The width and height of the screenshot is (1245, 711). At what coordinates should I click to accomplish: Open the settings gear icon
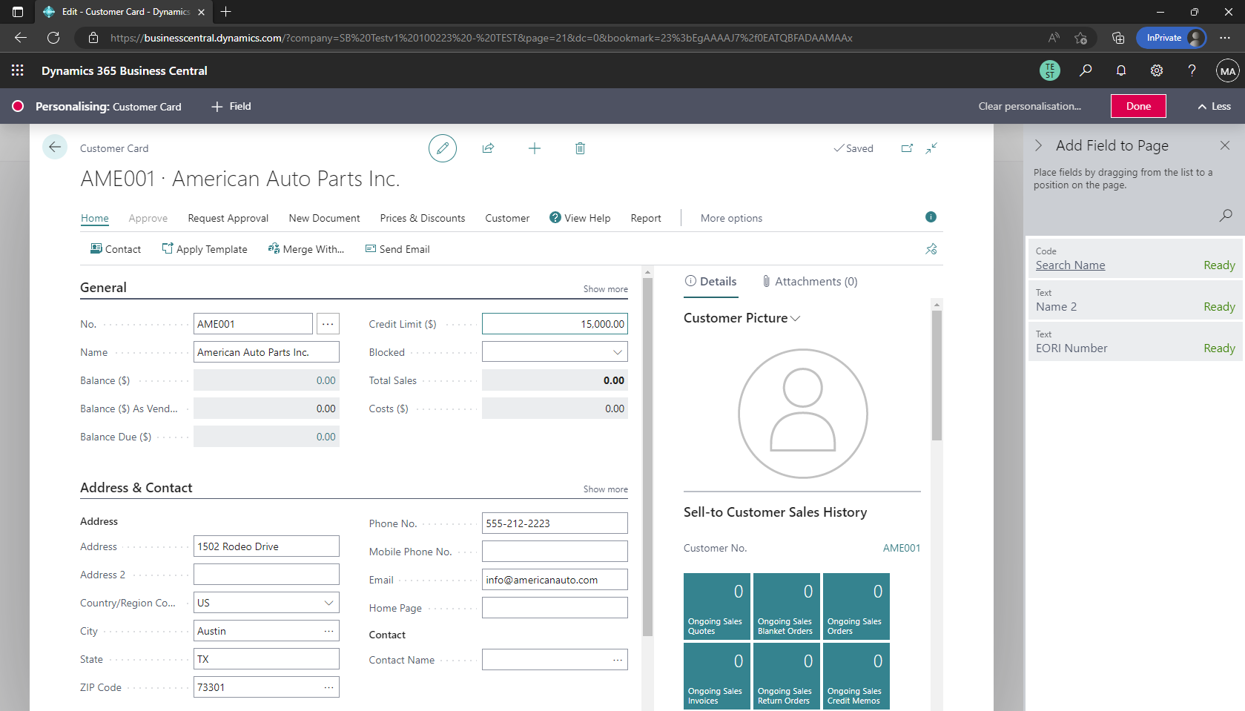point(1156,70)
